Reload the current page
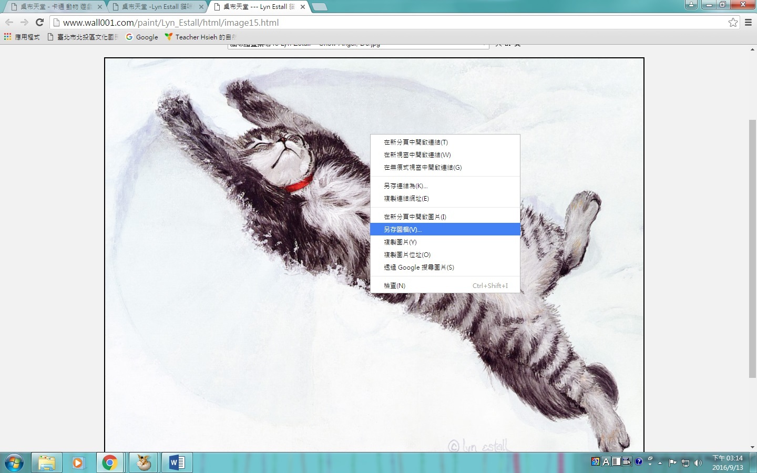 click(x=39, y=22)
